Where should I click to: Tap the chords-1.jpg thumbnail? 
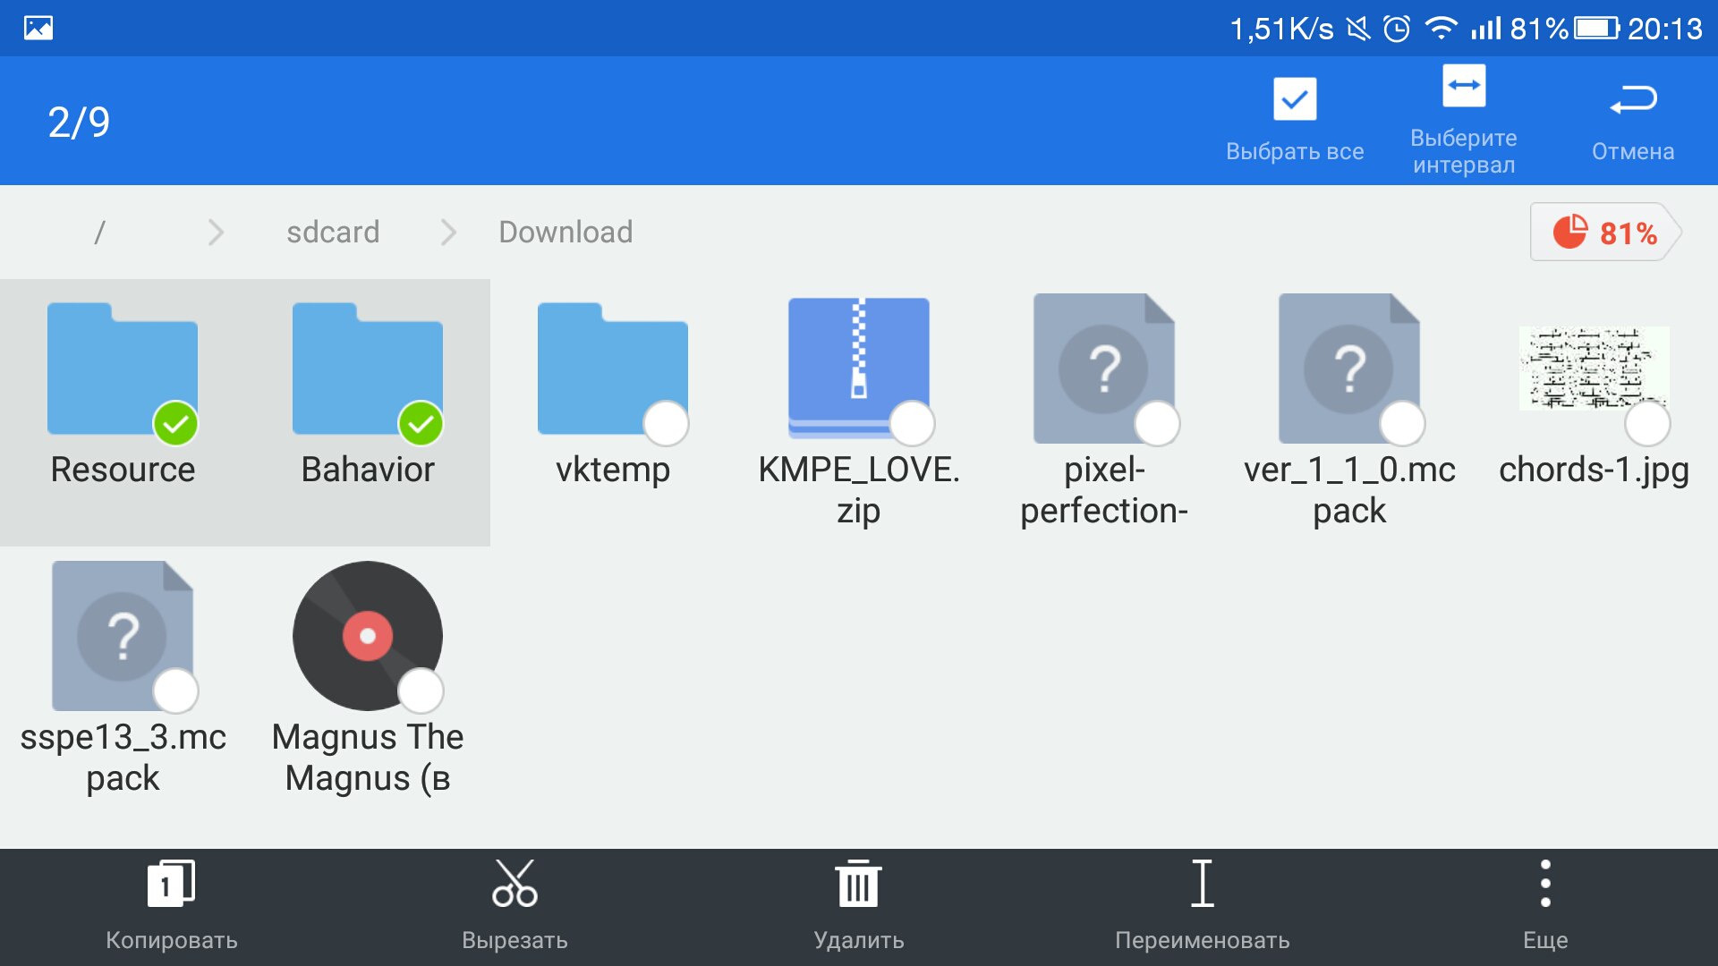tap(1594, 369)
